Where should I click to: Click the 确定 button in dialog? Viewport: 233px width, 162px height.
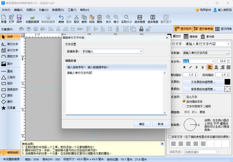click(x=142, y=124)
